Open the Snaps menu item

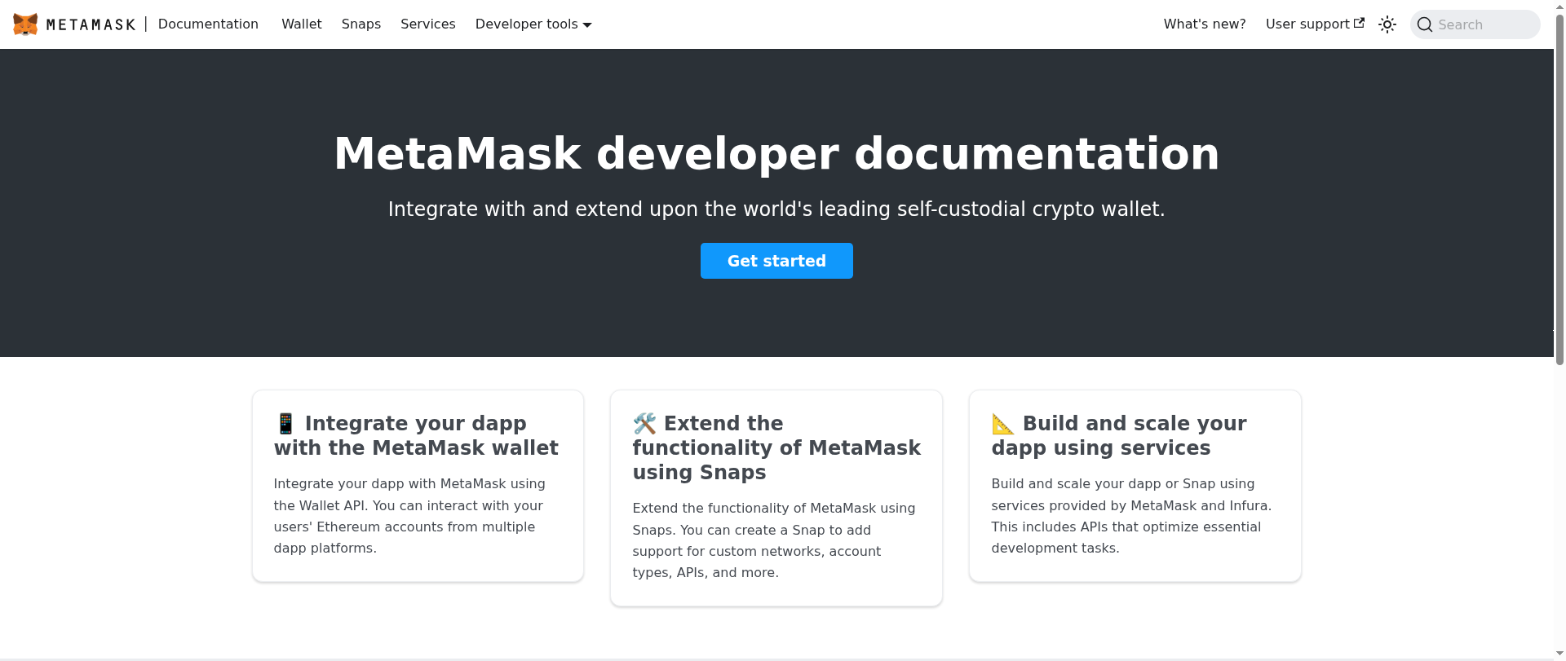pos(361,24)
